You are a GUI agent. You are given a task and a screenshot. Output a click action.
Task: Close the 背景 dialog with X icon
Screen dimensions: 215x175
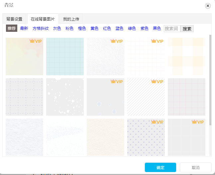[x=208, y=6]
